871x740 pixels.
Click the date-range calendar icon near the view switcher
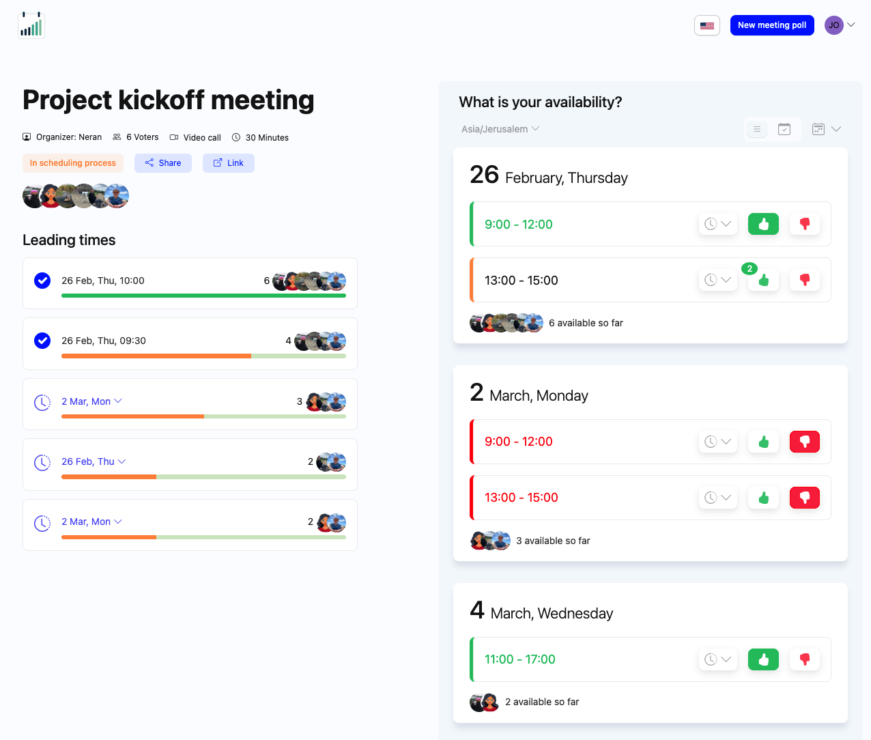tap(818, 128)
